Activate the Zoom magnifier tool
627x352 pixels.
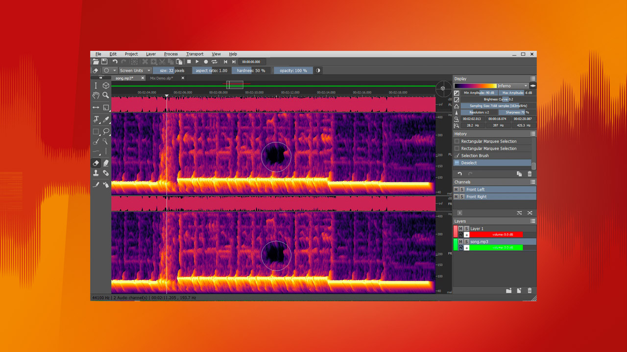click(105, 95)
